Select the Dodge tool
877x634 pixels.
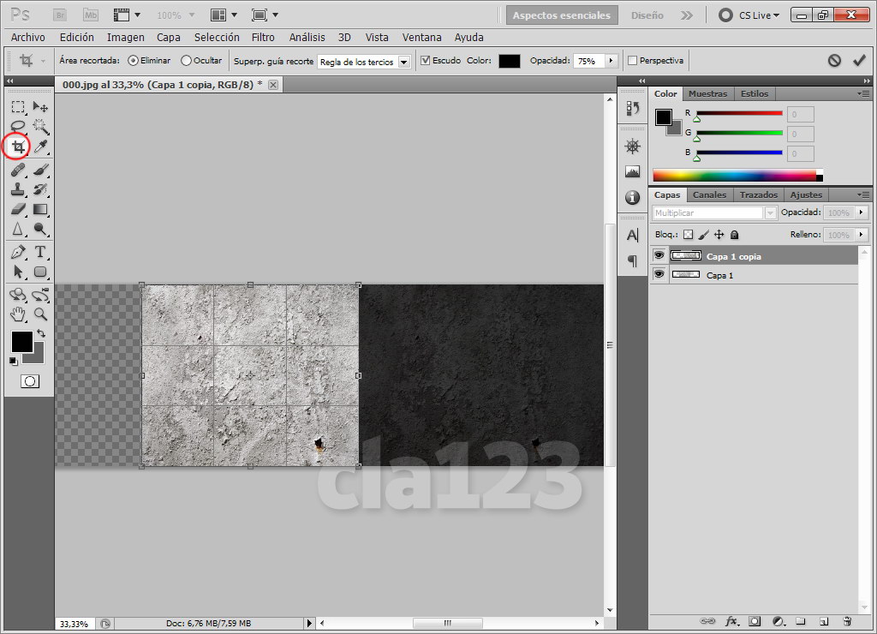pyautogui.click(x=40, y=229)
